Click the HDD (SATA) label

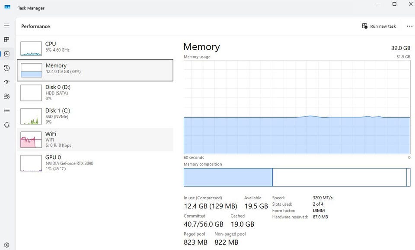pos(57,93)
